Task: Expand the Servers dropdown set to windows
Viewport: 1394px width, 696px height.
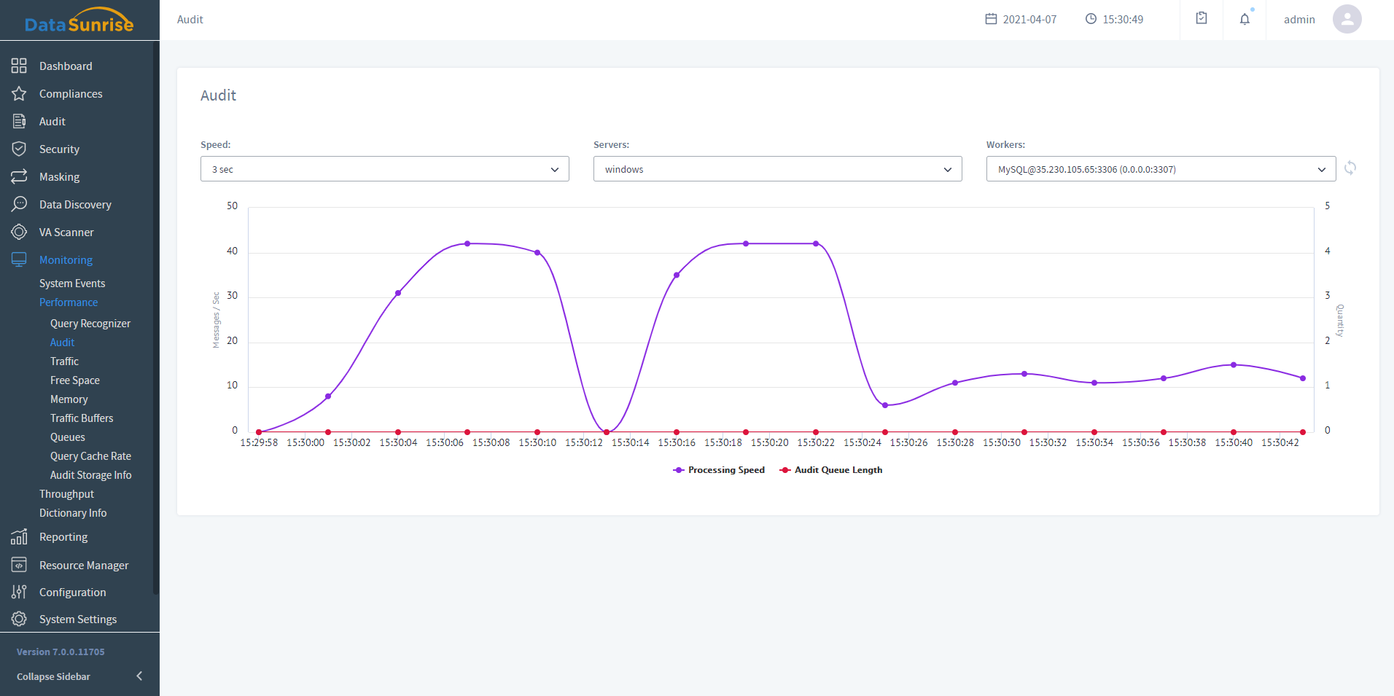Action: click(777, 169)
